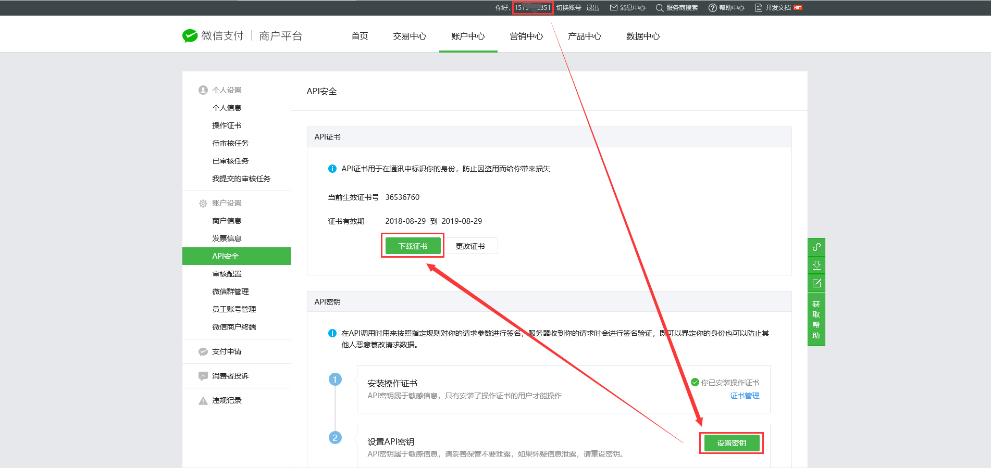Viewport: 991px width, 468px height.
Task: Click the 安装操作证书 step heading
Action: 392,384
